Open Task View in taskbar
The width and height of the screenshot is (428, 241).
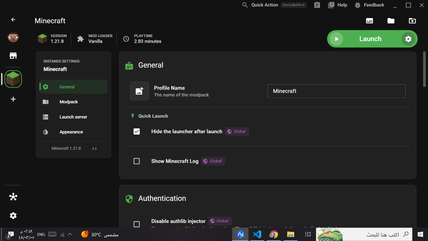[308, 234]
